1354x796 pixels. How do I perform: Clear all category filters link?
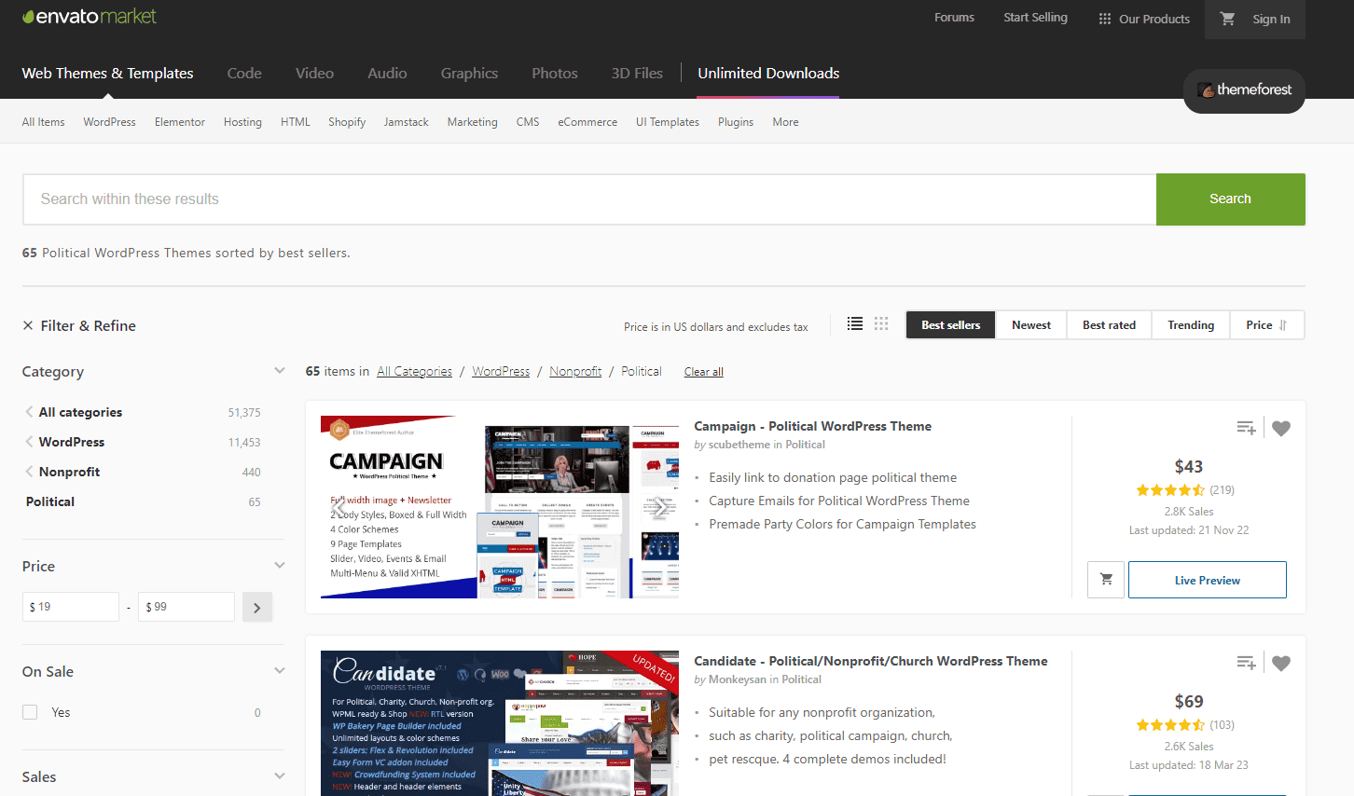click(704, 372)
